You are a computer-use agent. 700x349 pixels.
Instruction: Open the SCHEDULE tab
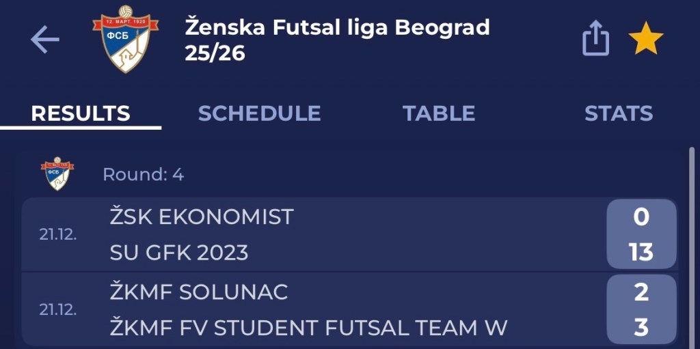pos(259,113)
